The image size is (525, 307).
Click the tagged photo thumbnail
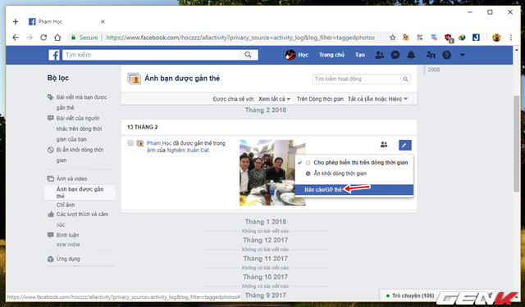pos(272,173)
